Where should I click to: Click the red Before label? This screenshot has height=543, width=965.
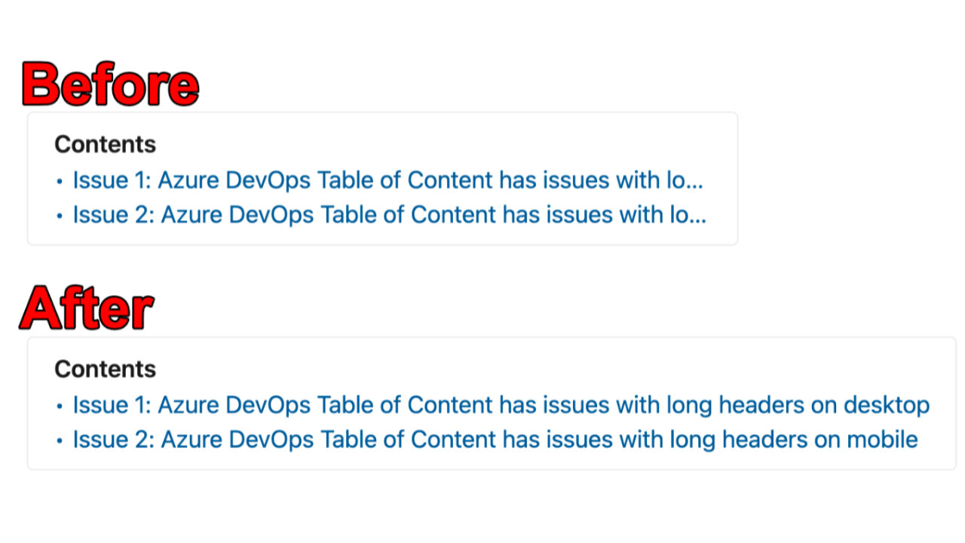pos(111,84)
